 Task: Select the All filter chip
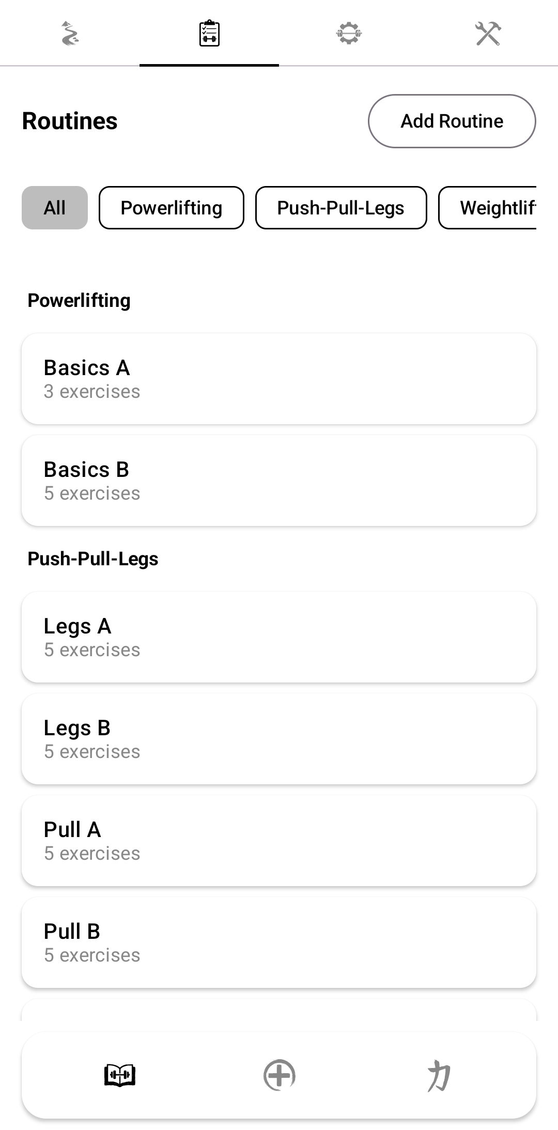point(55,208)
